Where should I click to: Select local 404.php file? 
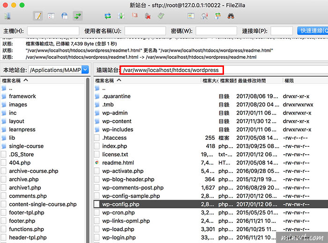[20, 163]
